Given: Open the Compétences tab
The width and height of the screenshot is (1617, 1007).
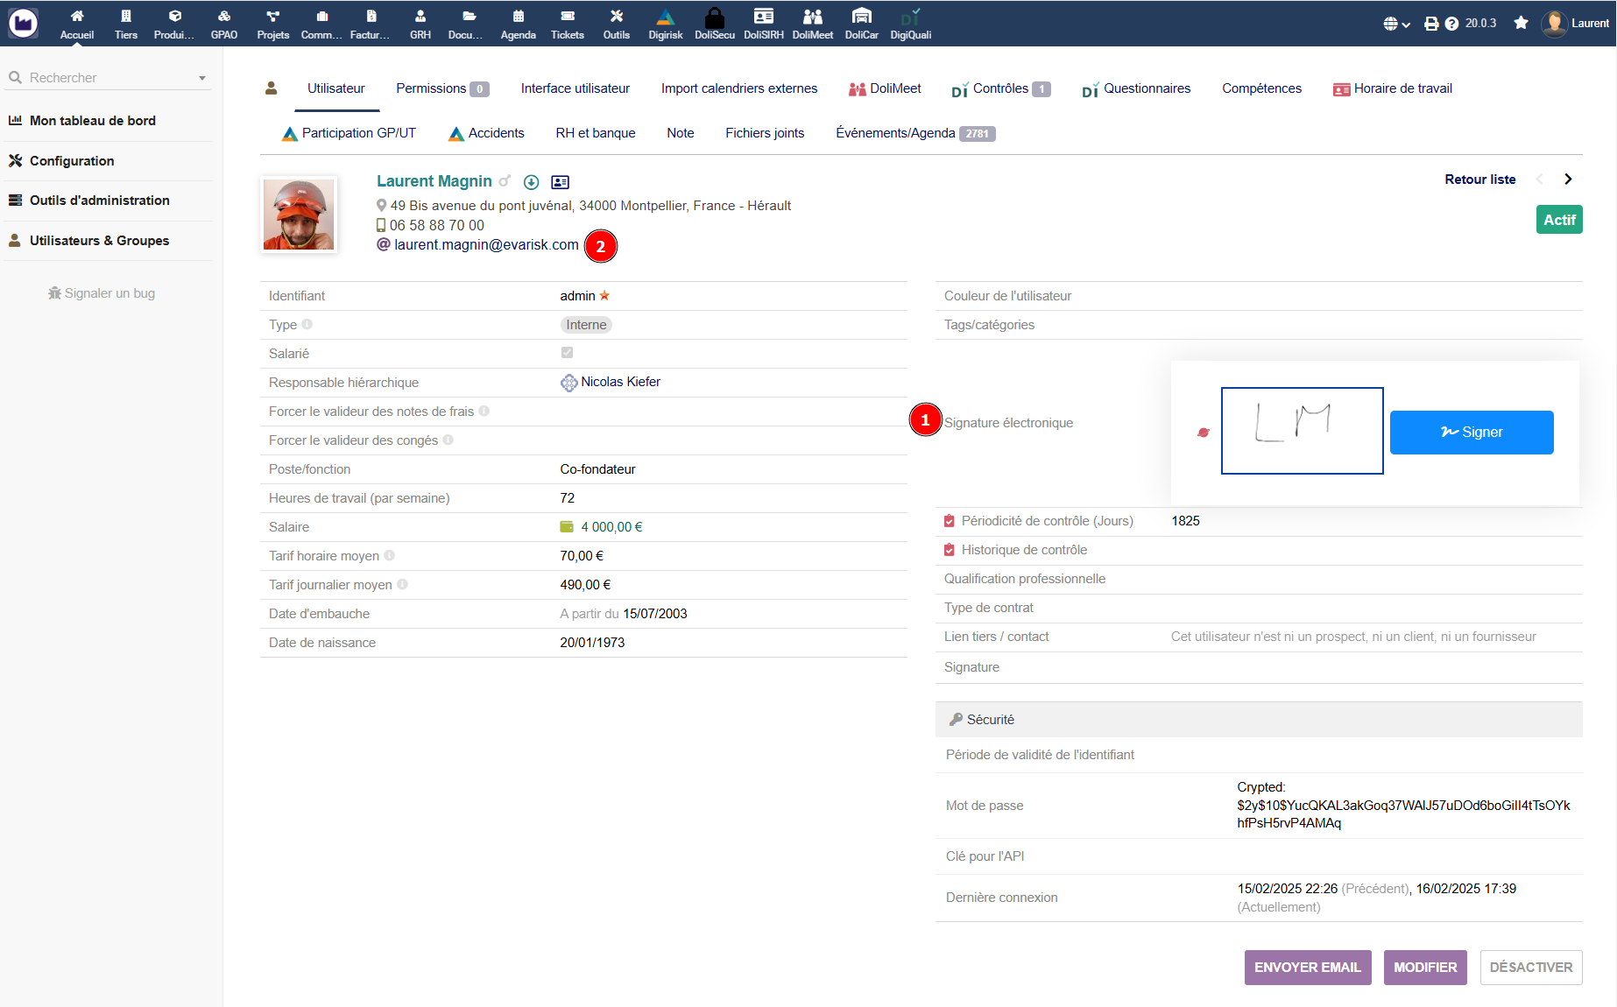Looking at the screenshot, I should click(1261, 88).
